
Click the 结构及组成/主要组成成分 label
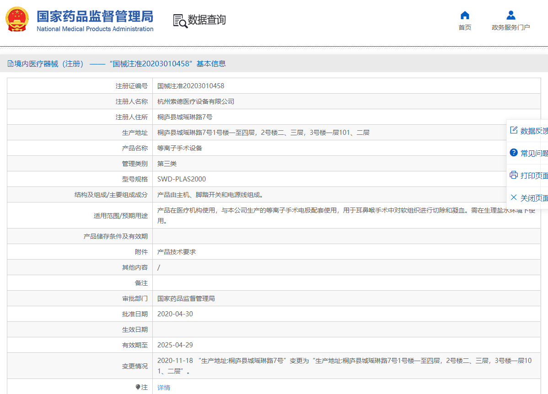click(111, 195)
